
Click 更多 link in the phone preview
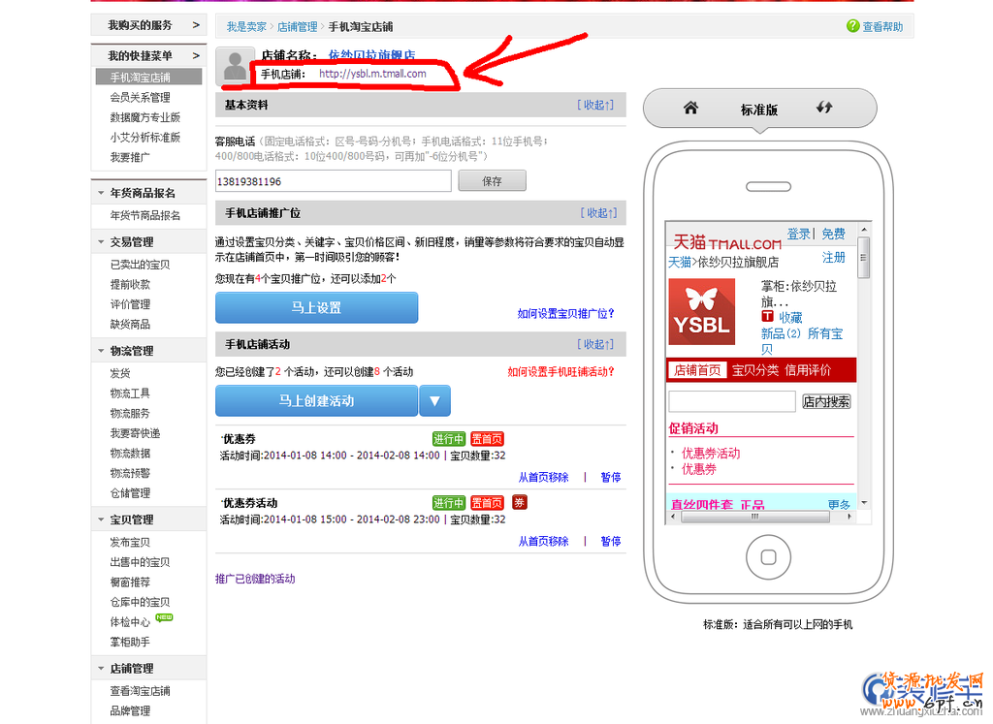[x=839, y=504]
